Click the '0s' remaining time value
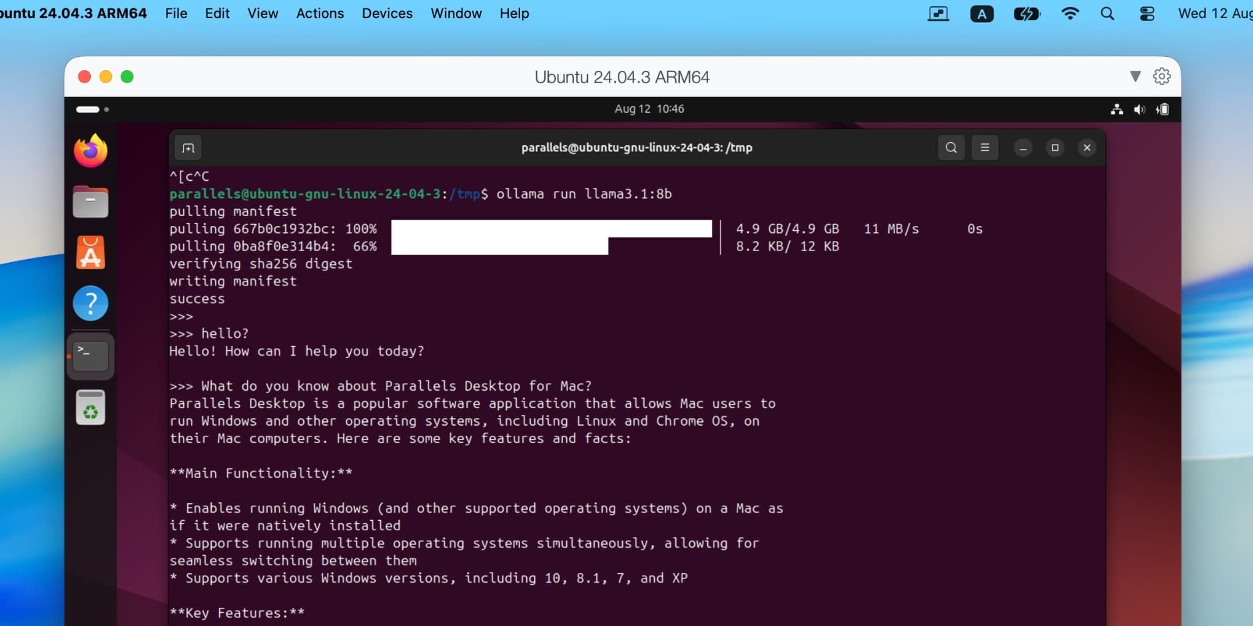The image size is (1253, 626). 975,229
